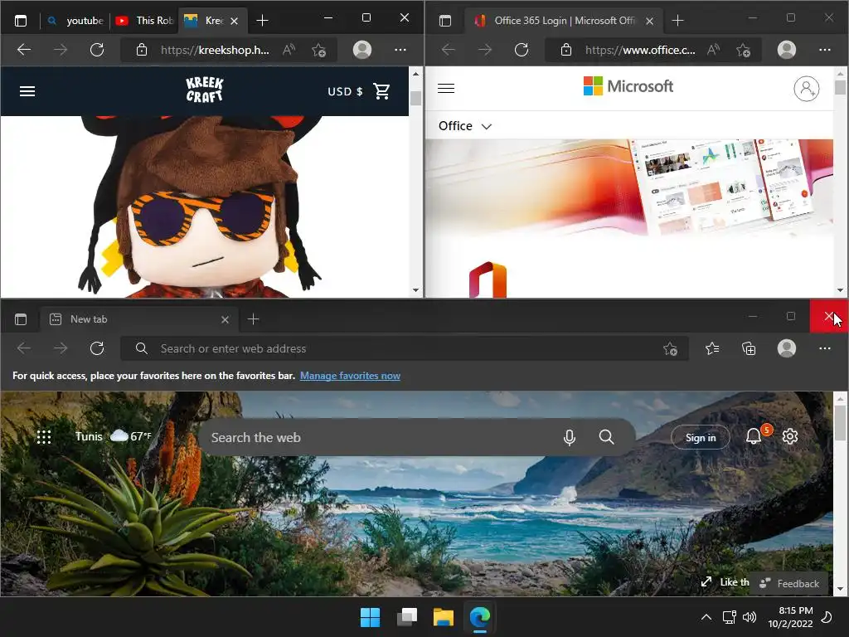
Task: Open Tunis weather details
Action: click(x=113, y=436)
